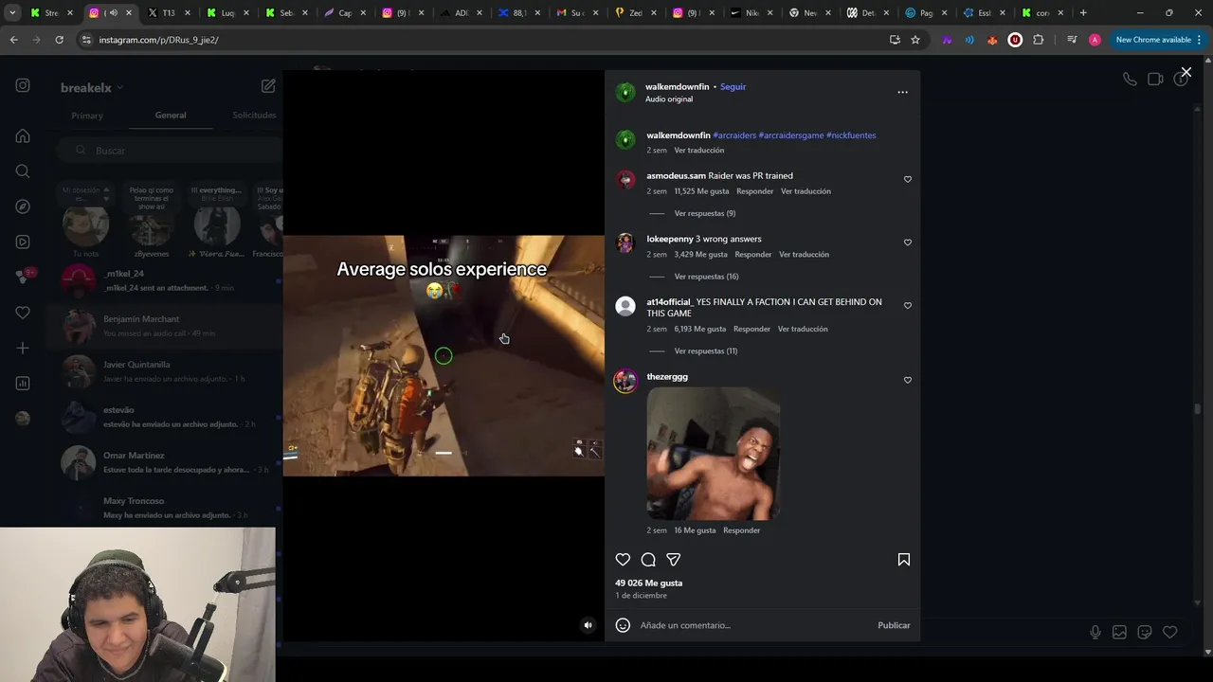
Task: Click the Buscar messages search field
Action: 169,151
